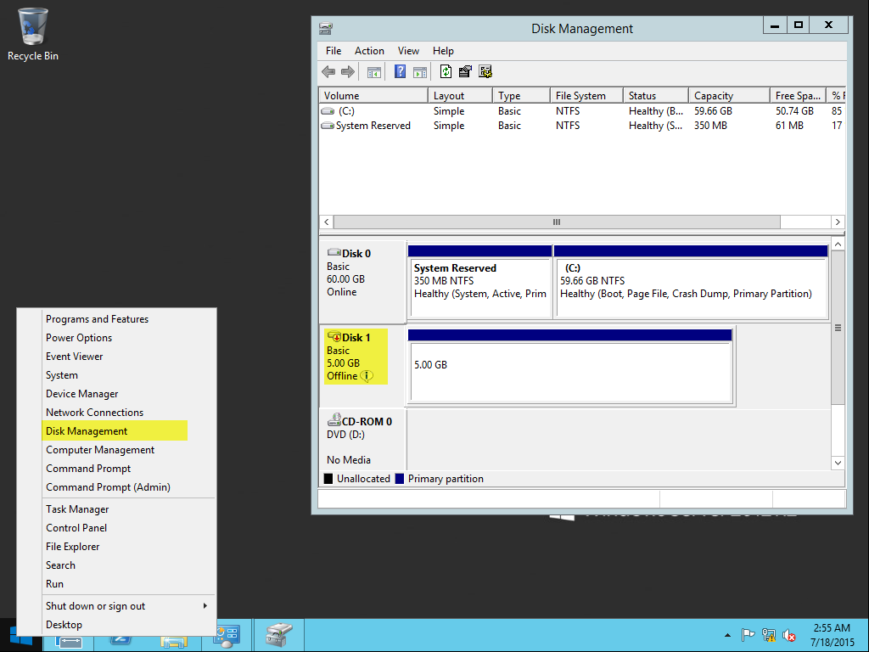Click the drive icon beside the (C:) volume row
The width and height of the screenshot is (869, 652).
328,111
